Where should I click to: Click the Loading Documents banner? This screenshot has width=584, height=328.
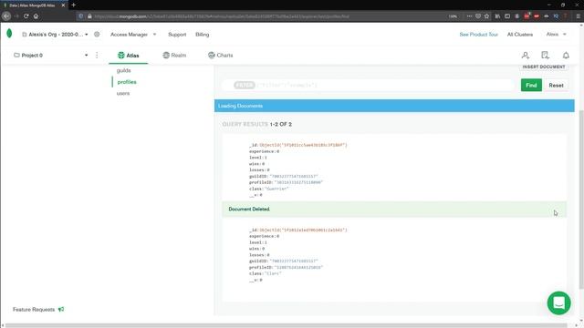tap(394, 106)
